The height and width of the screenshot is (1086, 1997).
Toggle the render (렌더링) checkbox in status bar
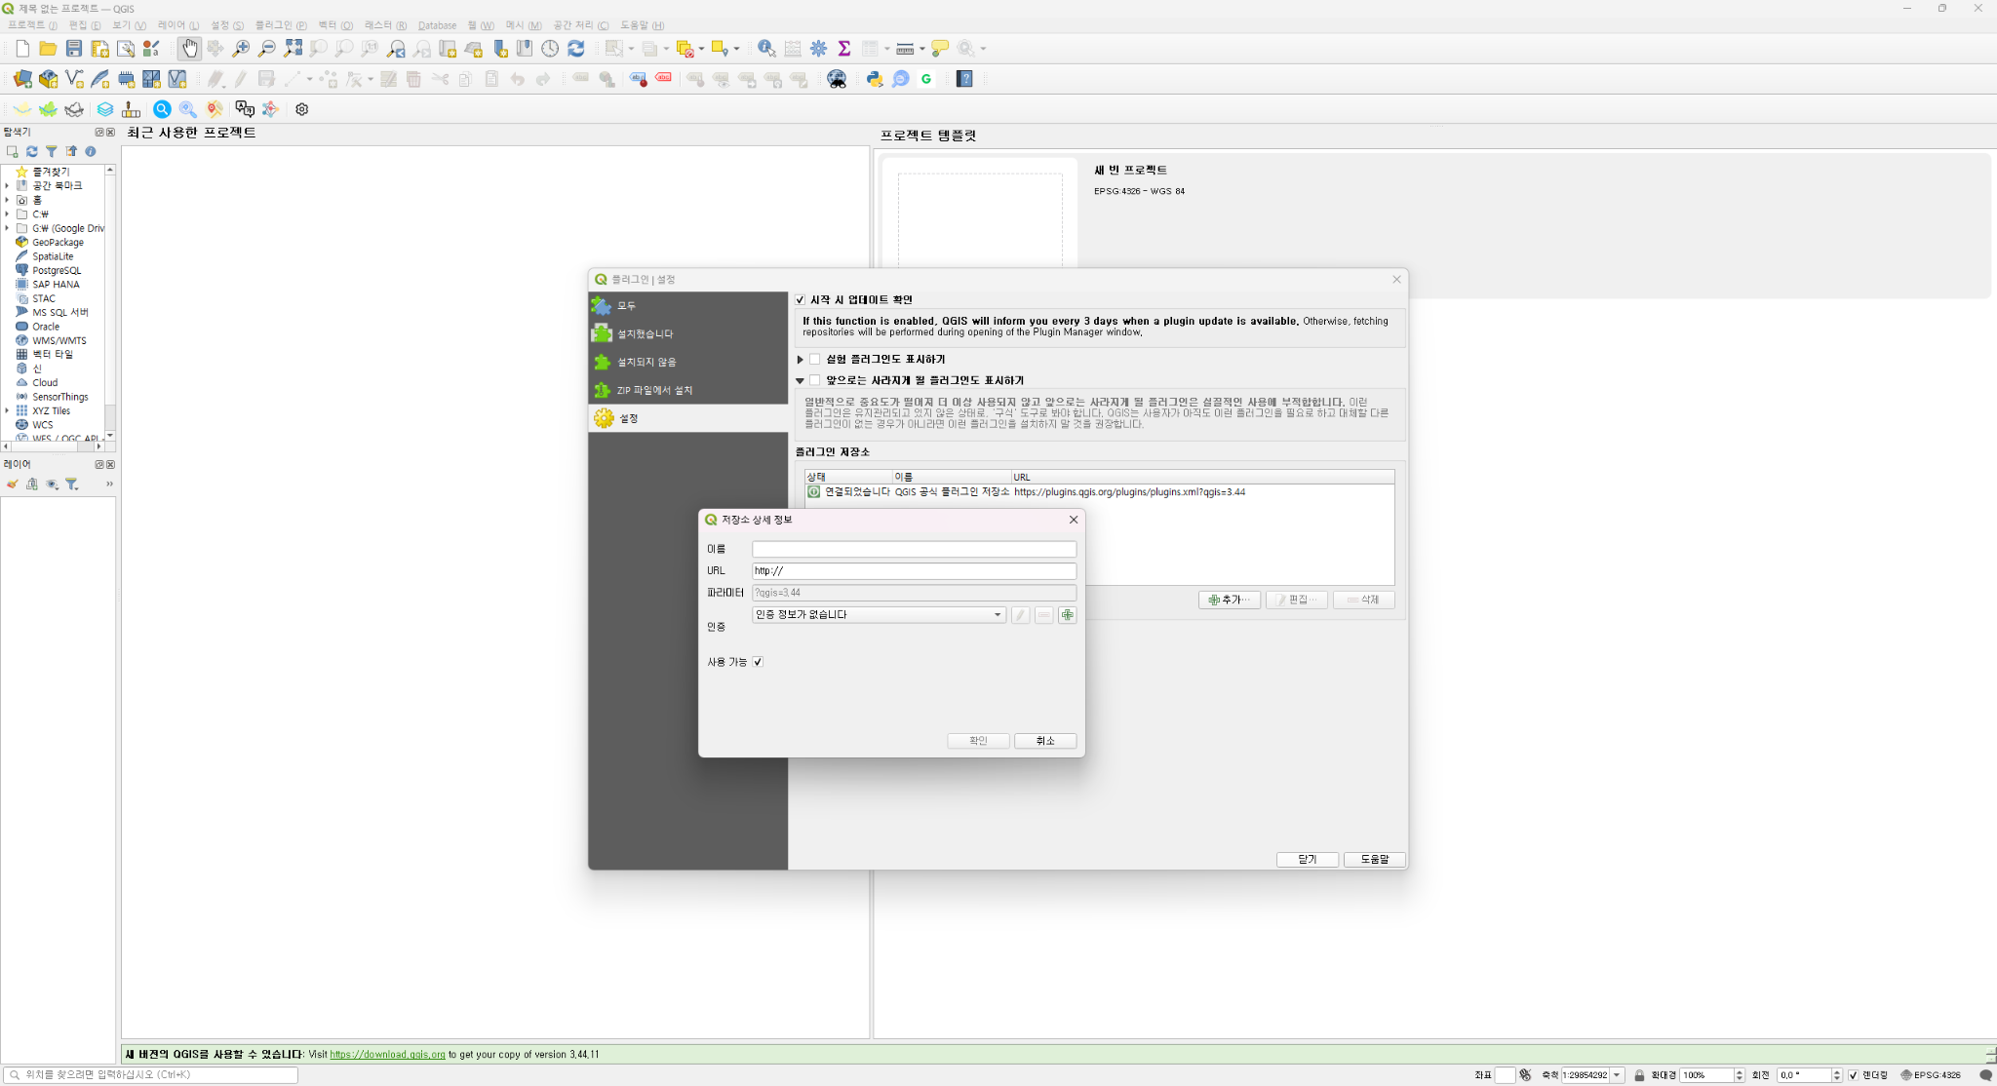pos(1854,1075)
